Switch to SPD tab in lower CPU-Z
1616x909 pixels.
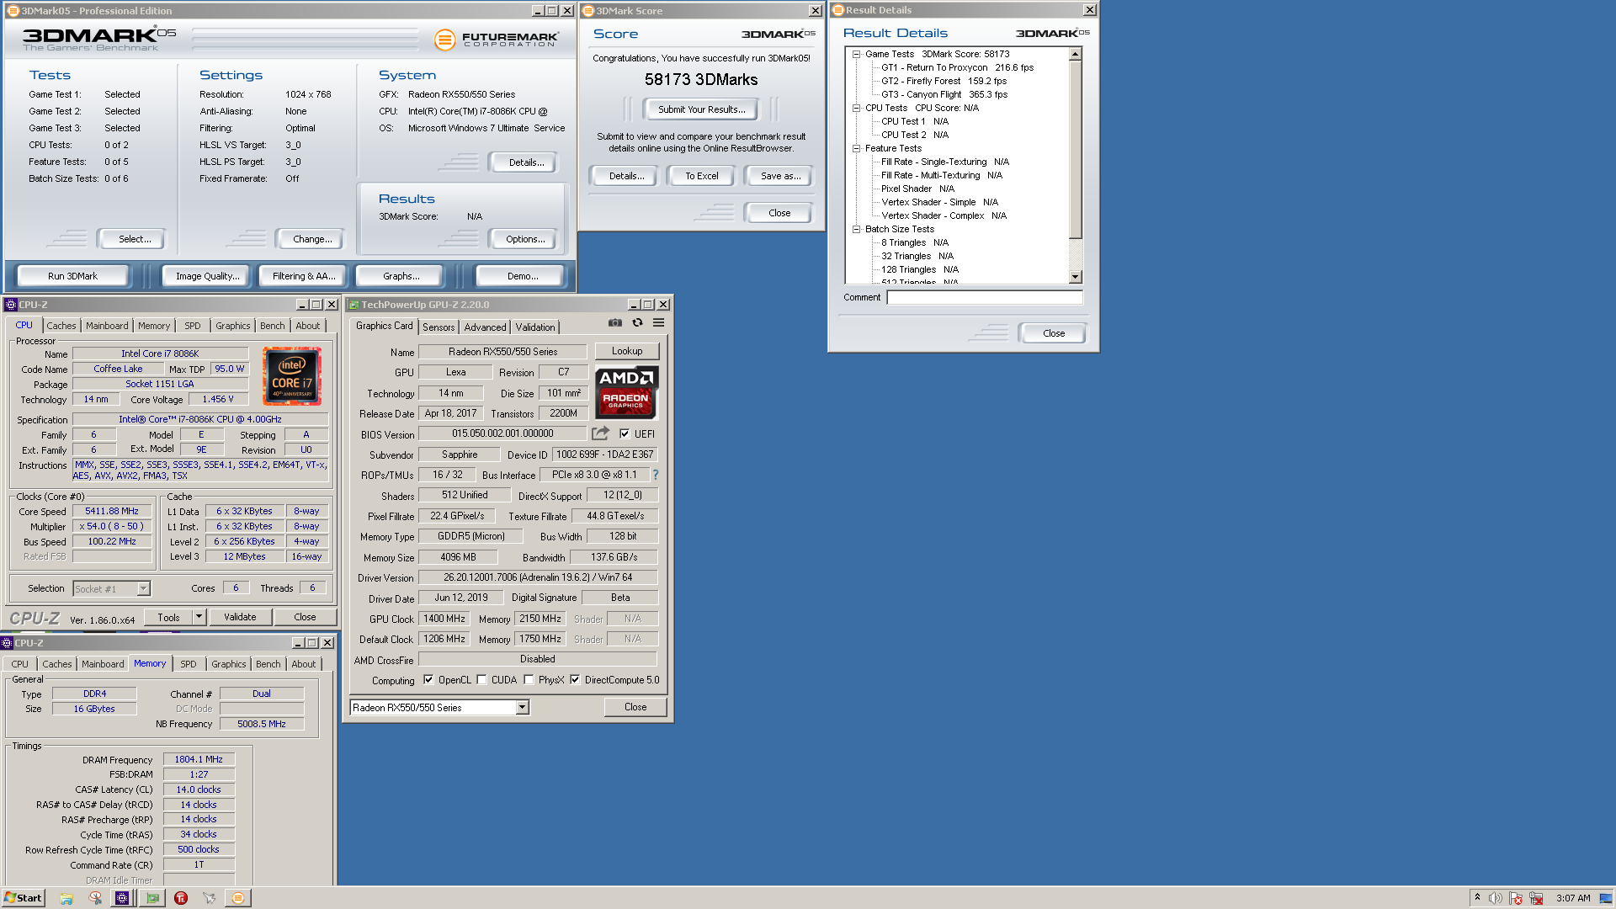188,664
